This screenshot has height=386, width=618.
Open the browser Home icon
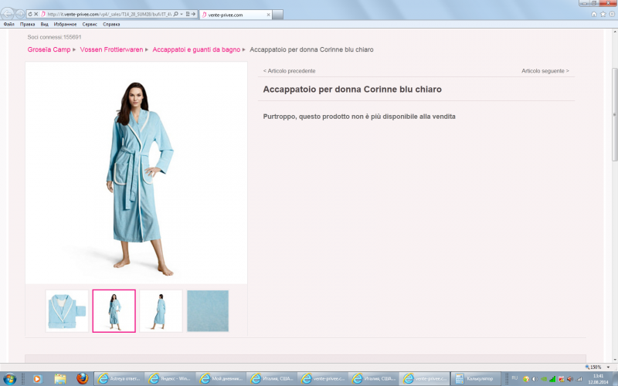(594, 14)
